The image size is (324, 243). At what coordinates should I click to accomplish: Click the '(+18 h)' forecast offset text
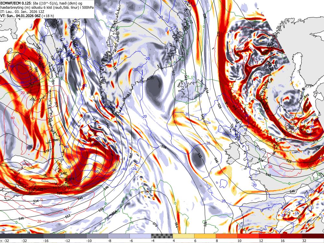coord(48,16)
